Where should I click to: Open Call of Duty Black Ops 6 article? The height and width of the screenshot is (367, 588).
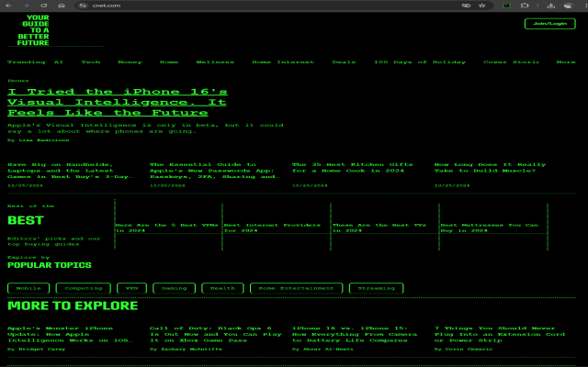(x=216, y=334)
